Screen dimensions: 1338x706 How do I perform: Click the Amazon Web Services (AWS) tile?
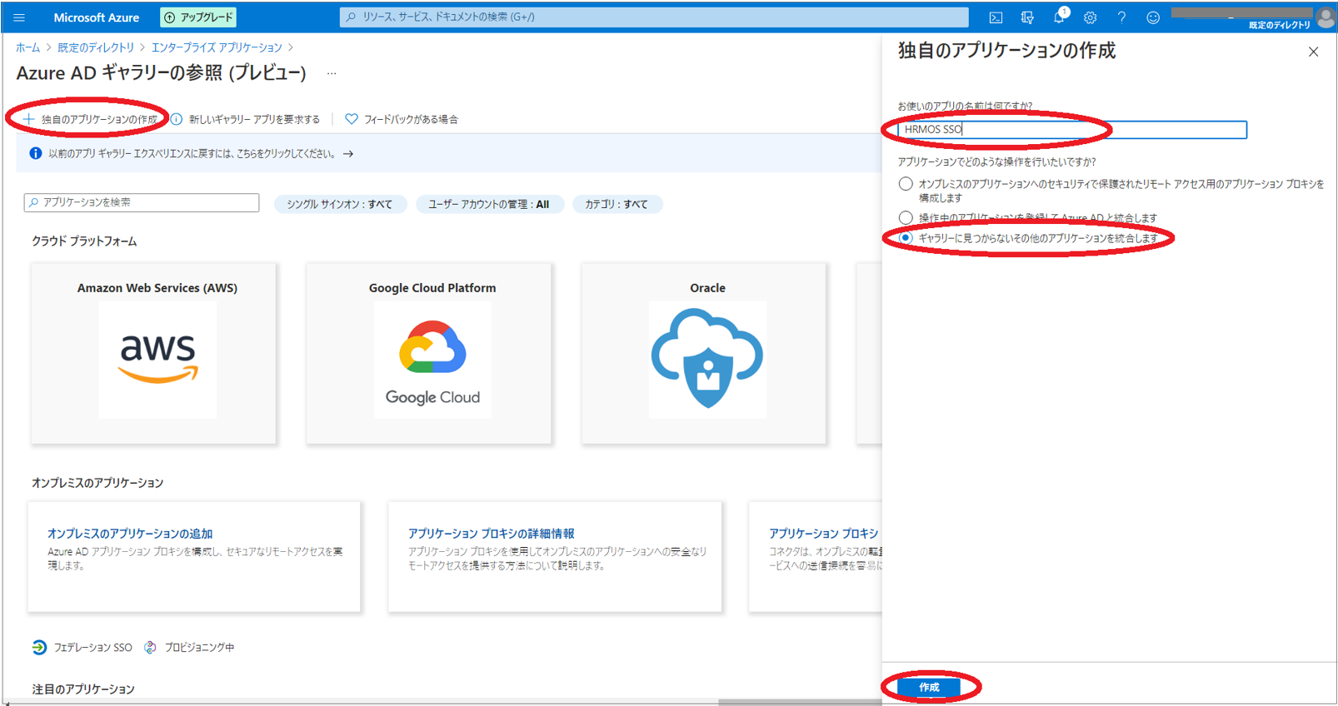coord(154,354)
